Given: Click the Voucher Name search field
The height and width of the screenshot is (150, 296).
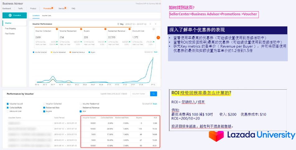Looking at the screenshot, I should 140,94.
